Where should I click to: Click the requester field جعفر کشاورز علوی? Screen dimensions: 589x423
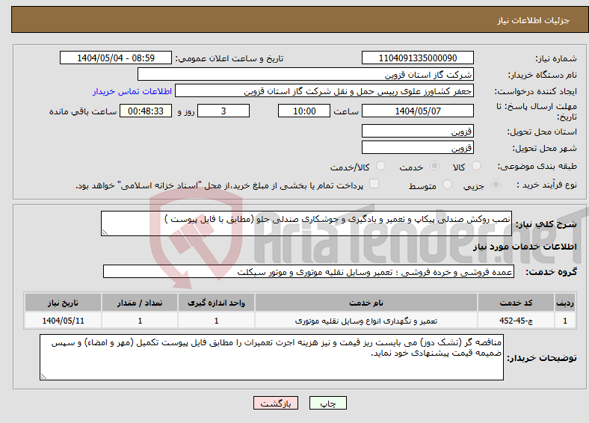pyautogui.click(x=324, y=91)
